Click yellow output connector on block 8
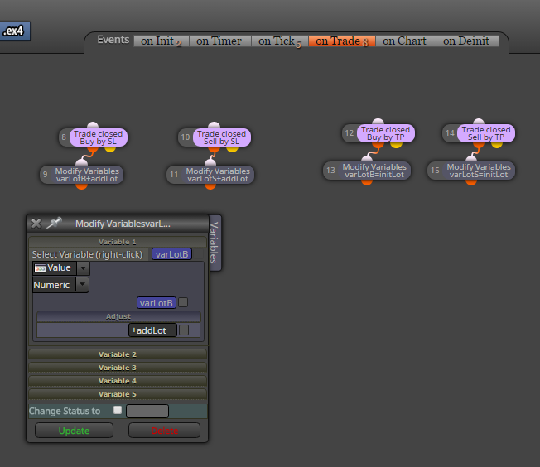The image size is (540, 467). [110, 149]
